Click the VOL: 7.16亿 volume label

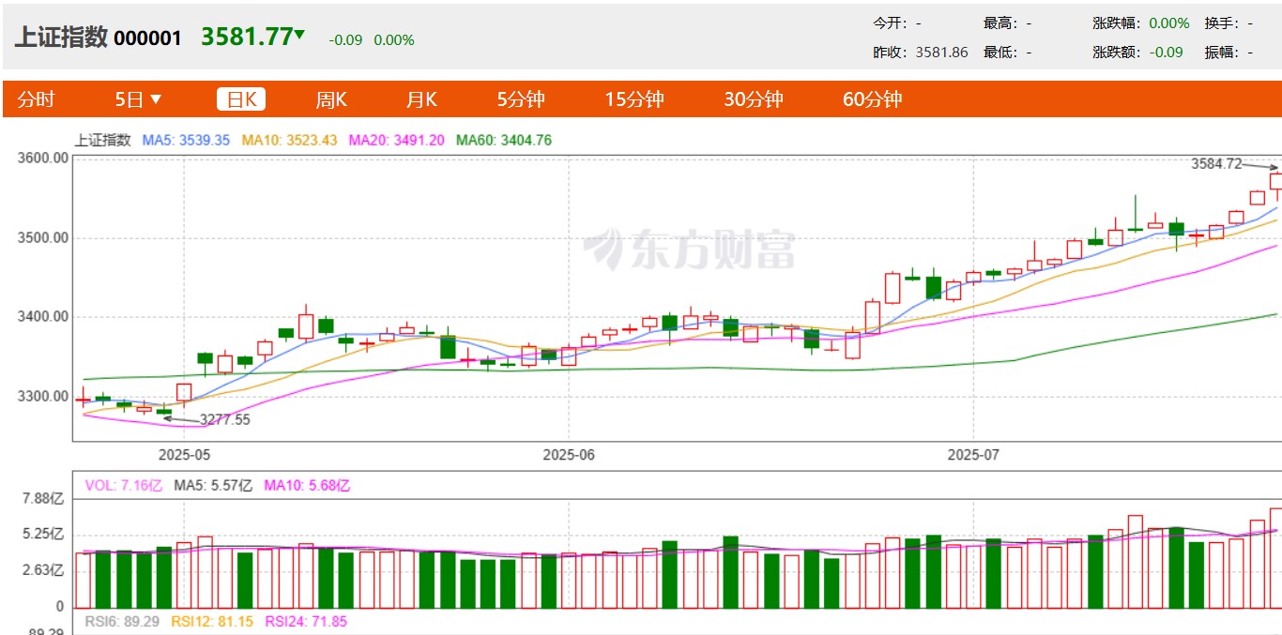tap(124, 486)
